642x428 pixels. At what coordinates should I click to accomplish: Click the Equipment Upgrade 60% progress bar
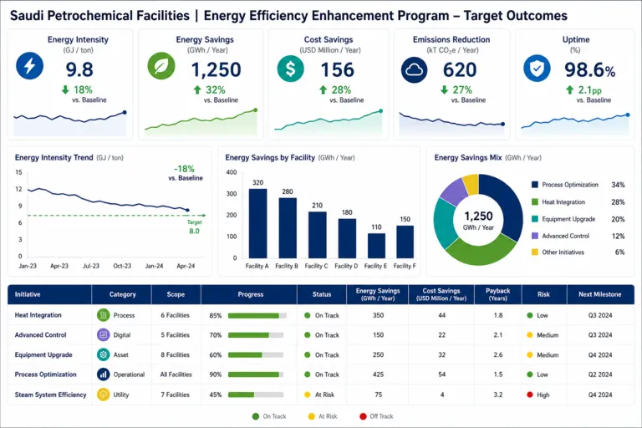pos(256,355)
